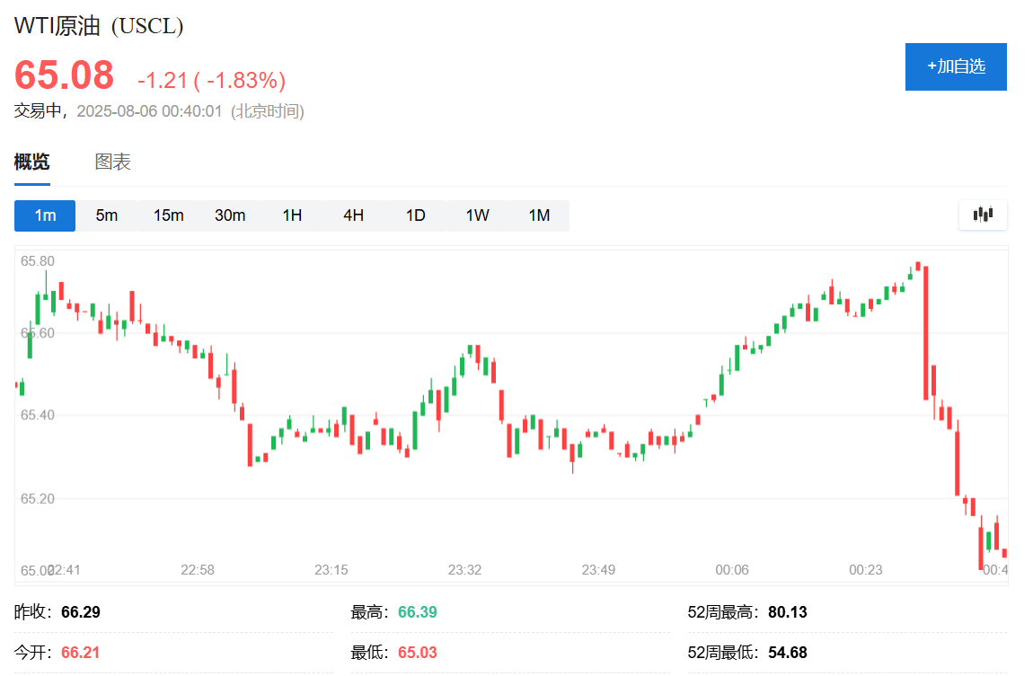The image size is (1033, 676).
Task: Switch to the 1H hourly chart
Action: point(292,215)
